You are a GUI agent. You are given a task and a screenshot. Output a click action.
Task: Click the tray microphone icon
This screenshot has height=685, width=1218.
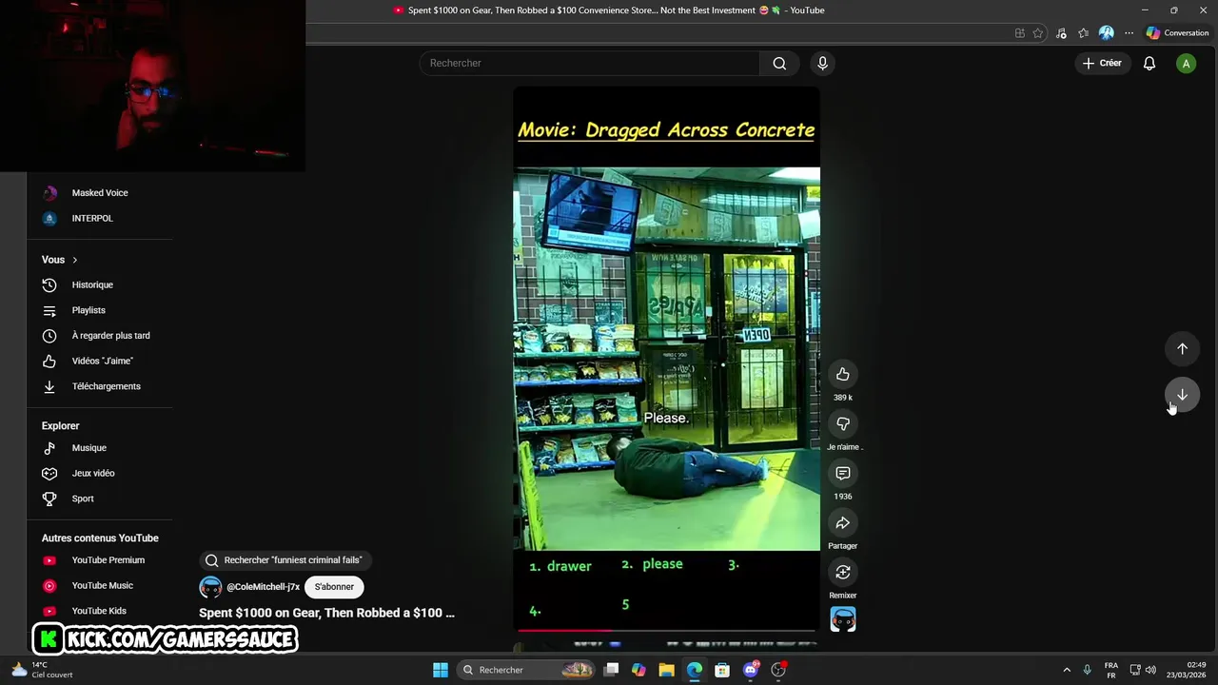pyautogui.click(x=1087, y=670)
